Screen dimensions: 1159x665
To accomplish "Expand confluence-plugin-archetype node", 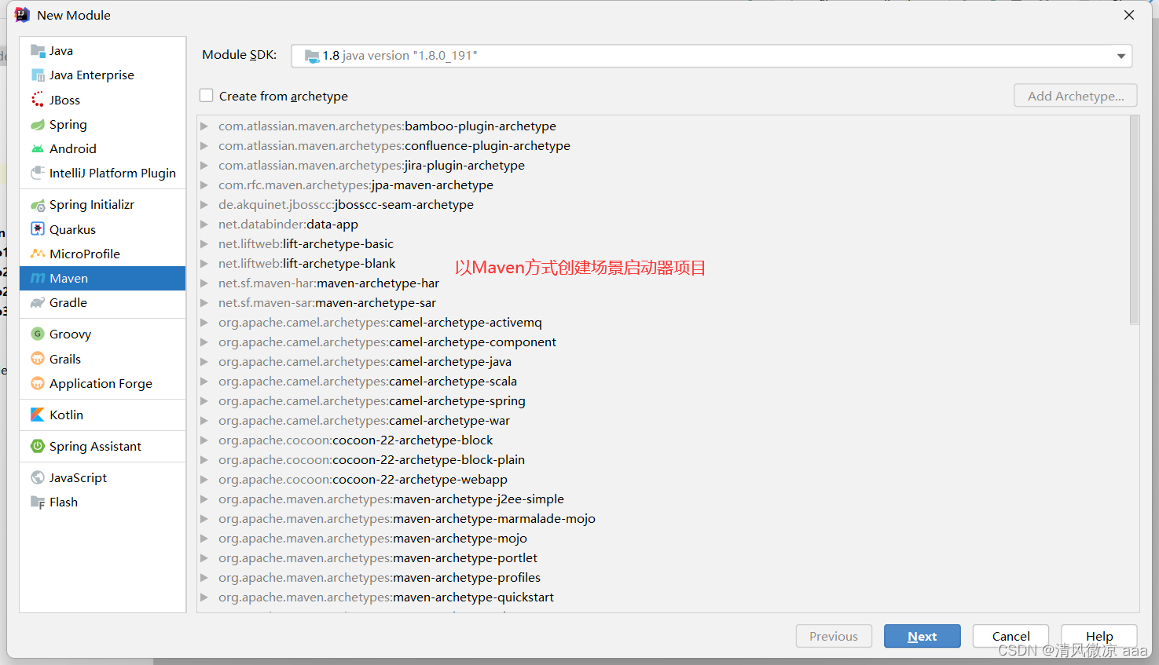I will click(x=204, y=145).
